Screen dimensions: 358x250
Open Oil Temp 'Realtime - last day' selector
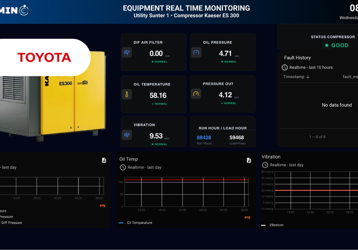(144, 167)
